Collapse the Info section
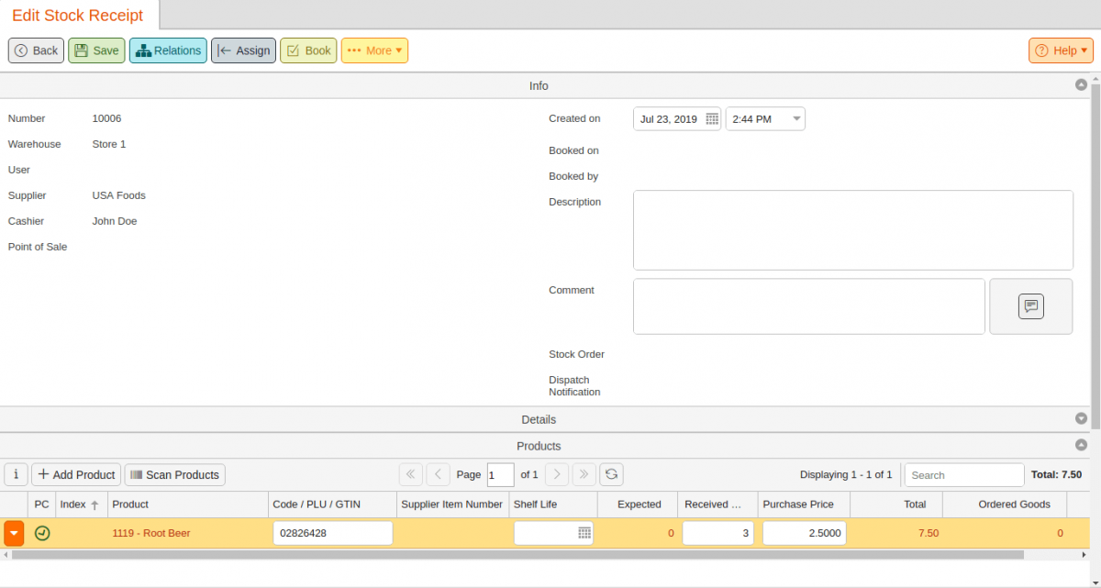This screenshot has height=588, width=1101. [1081, 84]
